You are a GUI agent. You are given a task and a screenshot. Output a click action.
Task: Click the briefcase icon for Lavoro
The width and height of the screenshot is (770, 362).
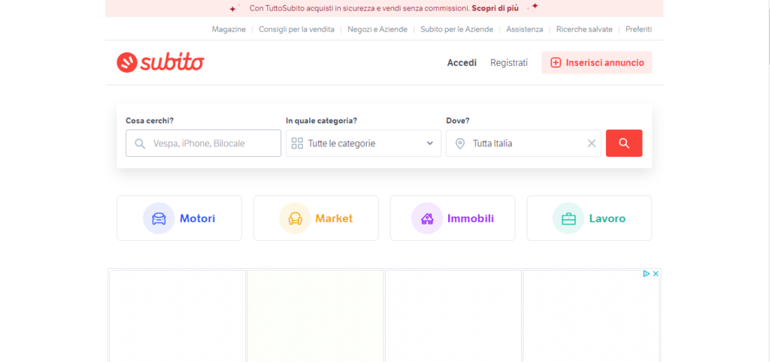tap(568, 219)
